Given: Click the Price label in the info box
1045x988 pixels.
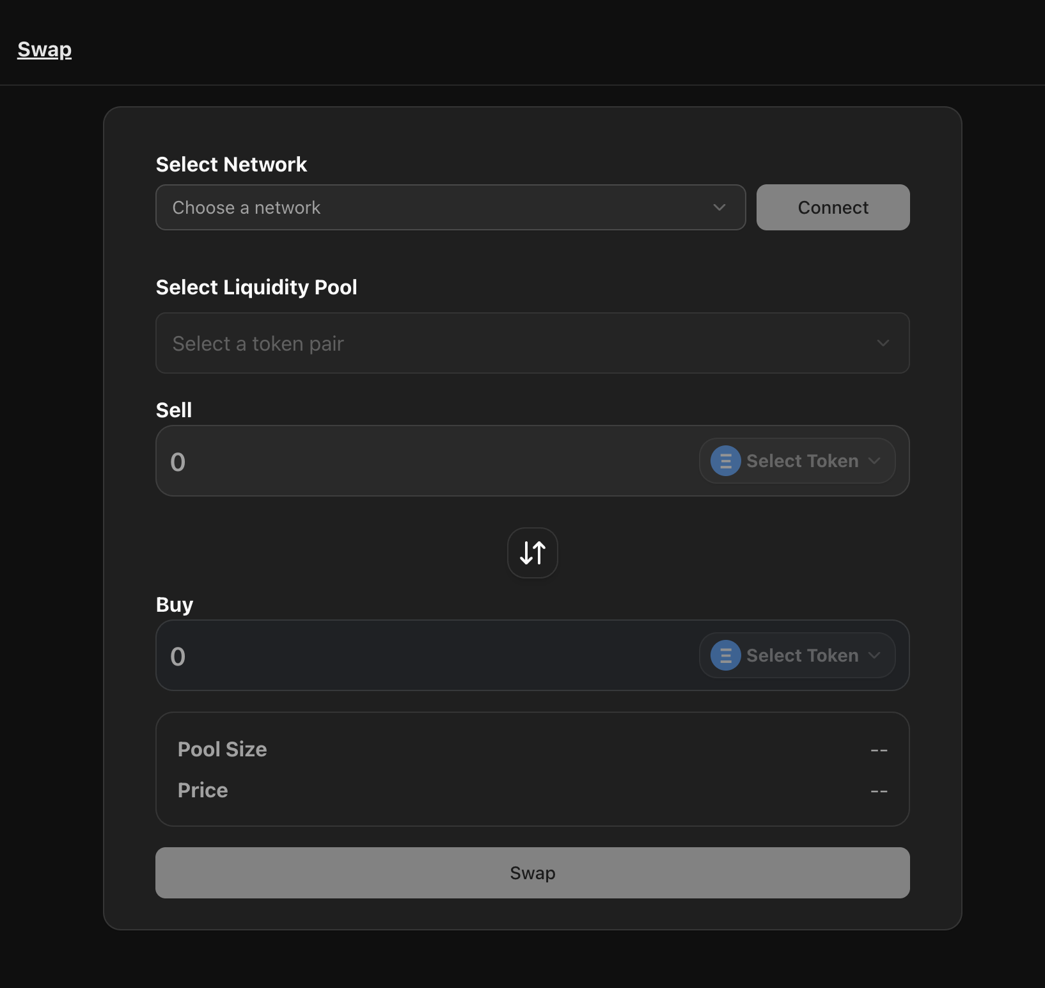Looking at the screenshot, I should (x=203, y=790).
